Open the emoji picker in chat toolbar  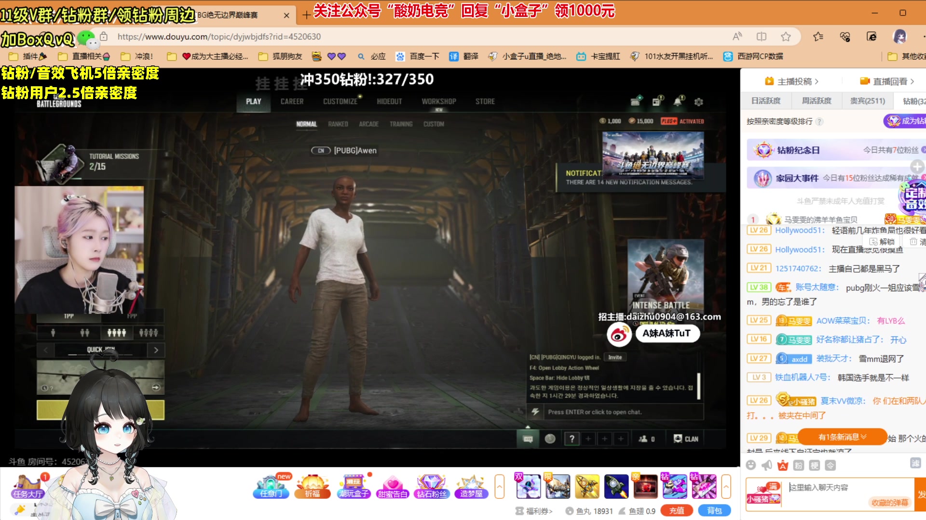coord(750,465)
